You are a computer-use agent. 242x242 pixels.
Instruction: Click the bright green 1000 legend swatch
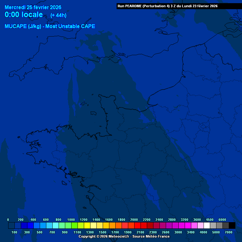(x=74, y=226)
